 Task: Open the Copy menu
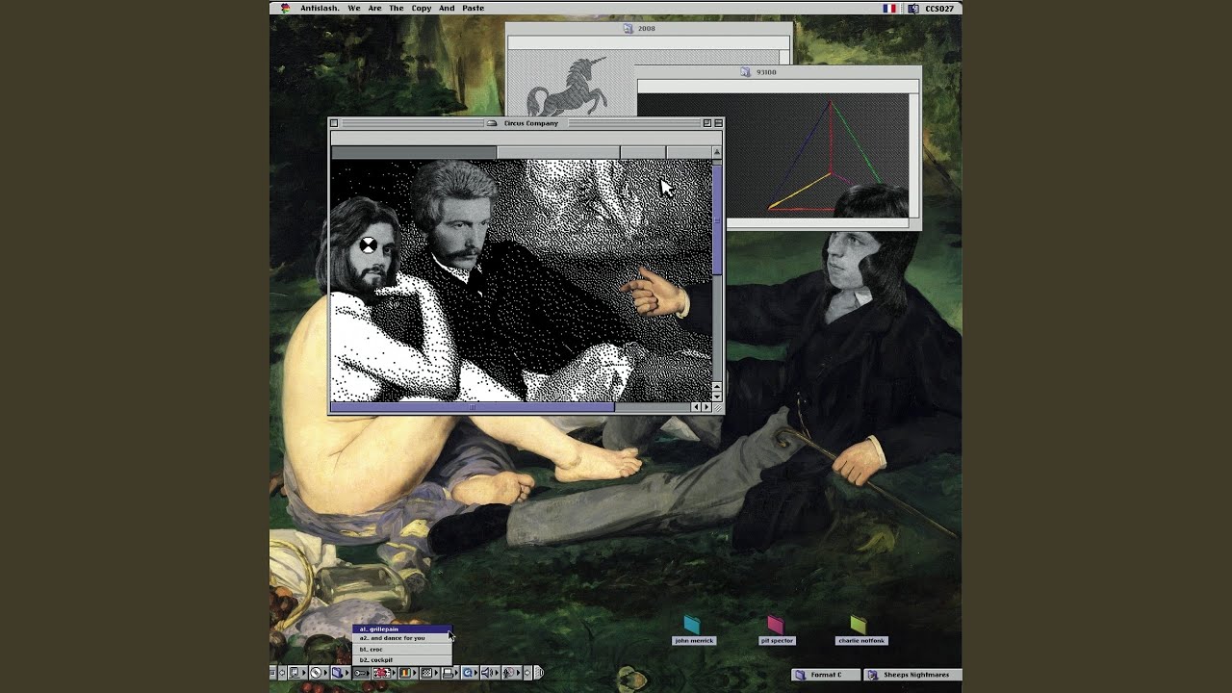click(422, 8)
